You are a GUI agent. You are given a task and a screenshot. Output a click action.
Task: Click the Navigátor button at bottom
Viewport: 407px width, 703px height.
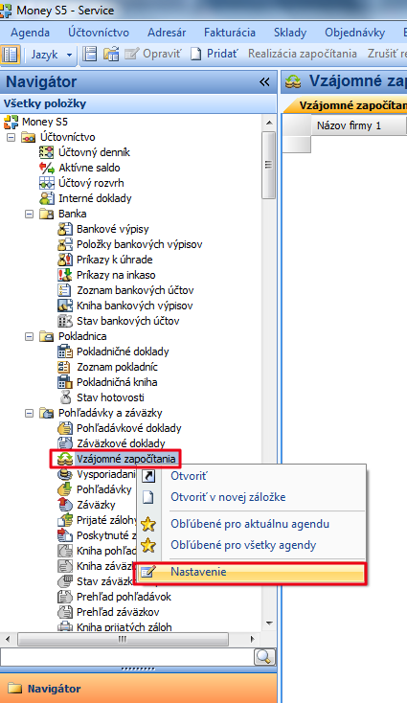(139, 689)
